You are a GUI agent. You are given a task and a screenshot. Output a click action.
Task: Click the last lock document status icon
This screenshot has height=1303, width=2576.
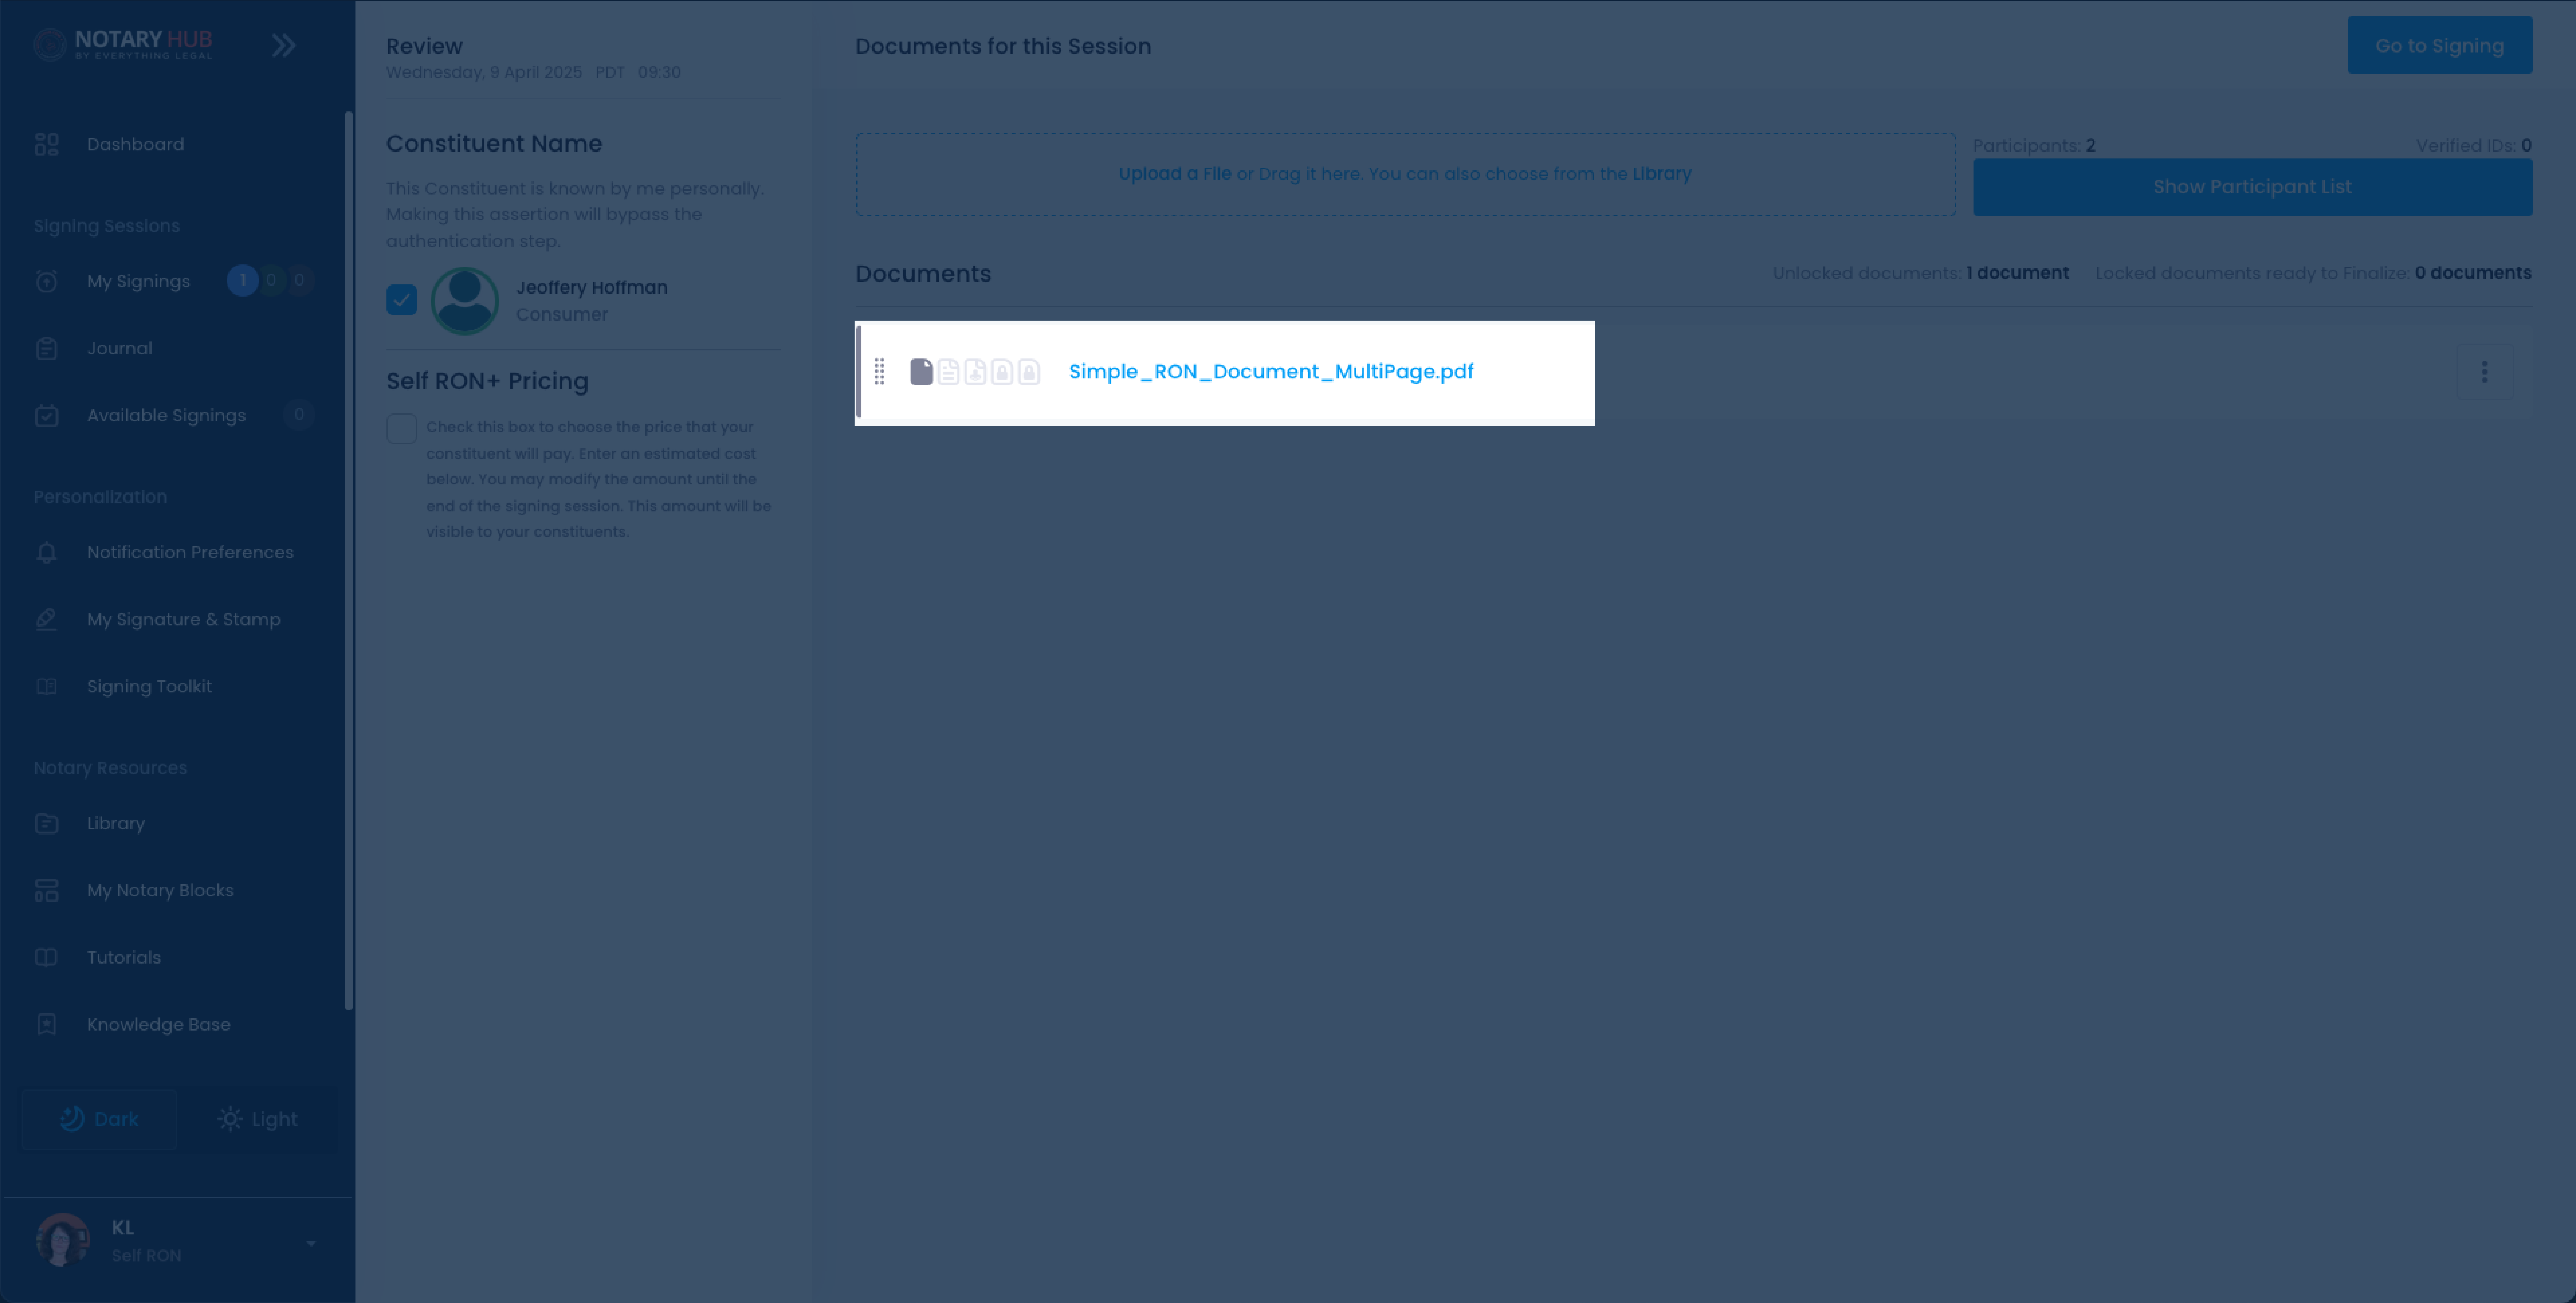(x=1029, y=372)
